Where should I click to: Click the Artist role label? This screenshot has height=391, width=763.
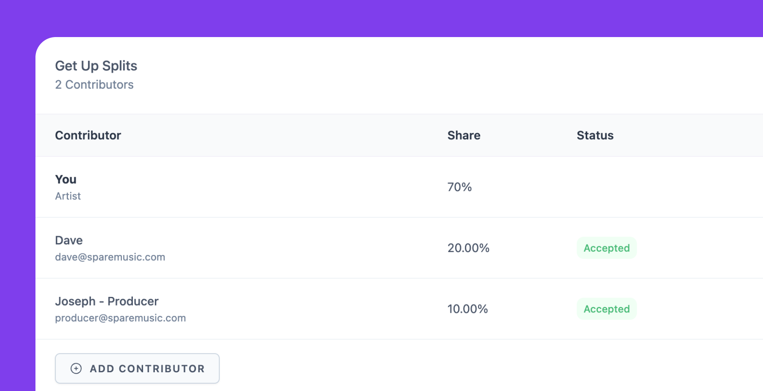[68, 196]
